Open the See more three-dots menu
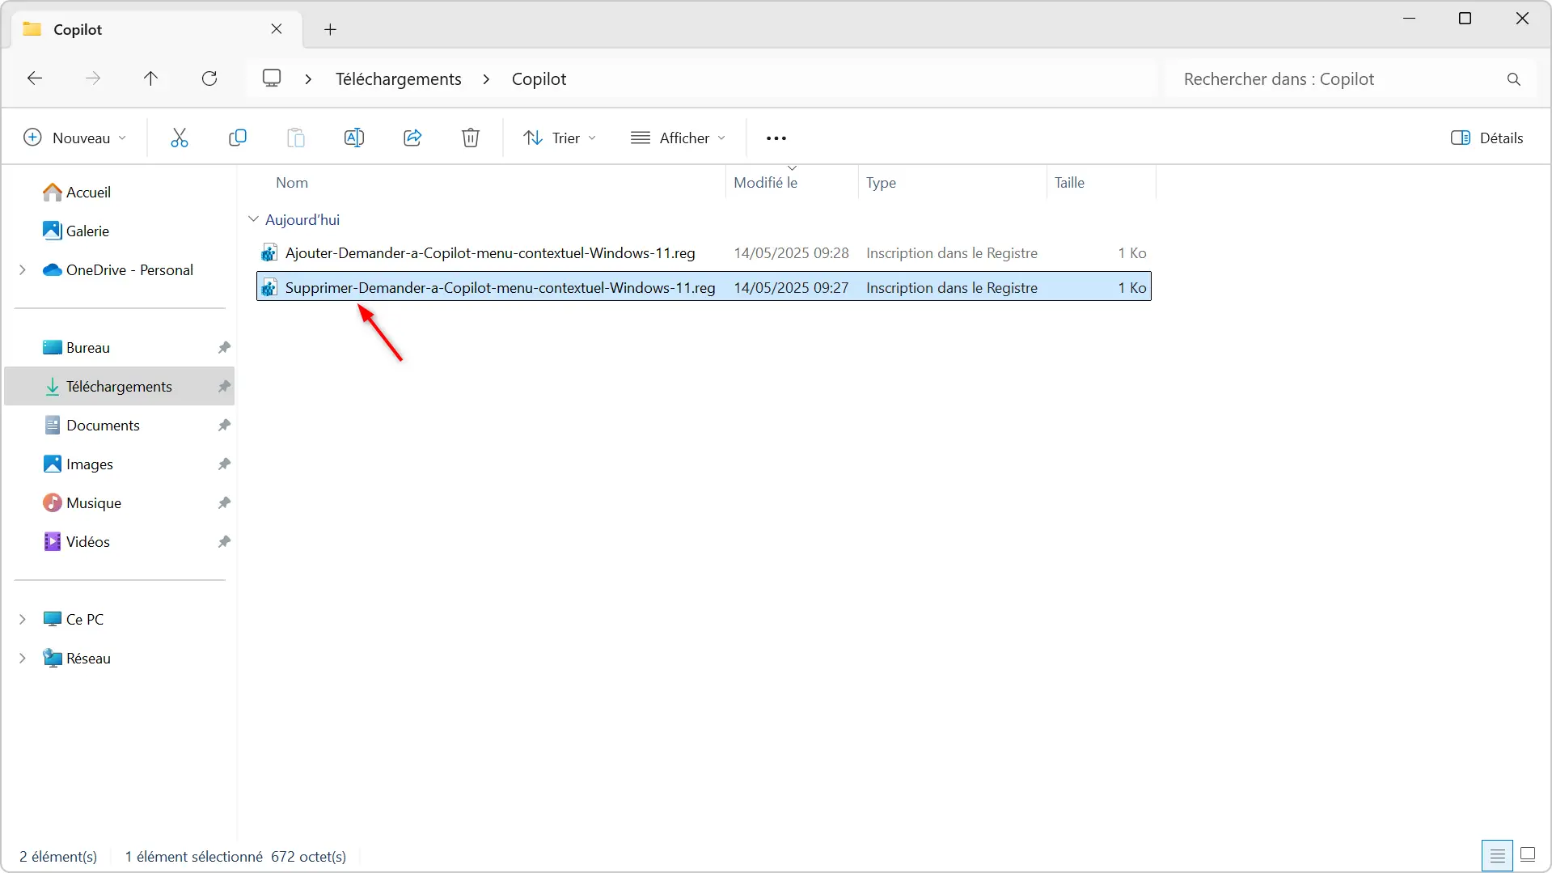 click(x=776, y=138)
